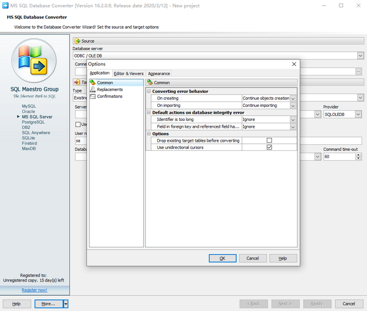Image resolution: width=367 pixels, height=311 pixels.
Task: Select Replacements in options tree
Action: tap(109, 89)
